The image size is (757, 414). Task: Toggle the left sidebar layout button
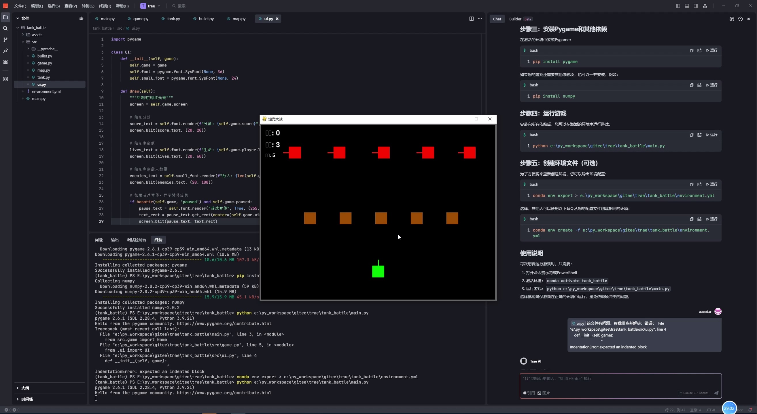[x=678, y=6]
